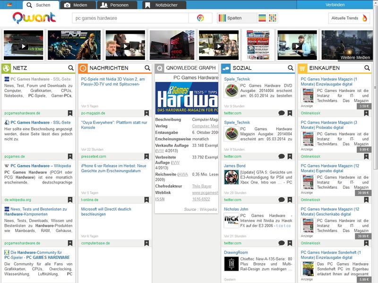
Task: Bookmark the pcgameshardware.de result with the plus icon
Action: click(70, 113)
